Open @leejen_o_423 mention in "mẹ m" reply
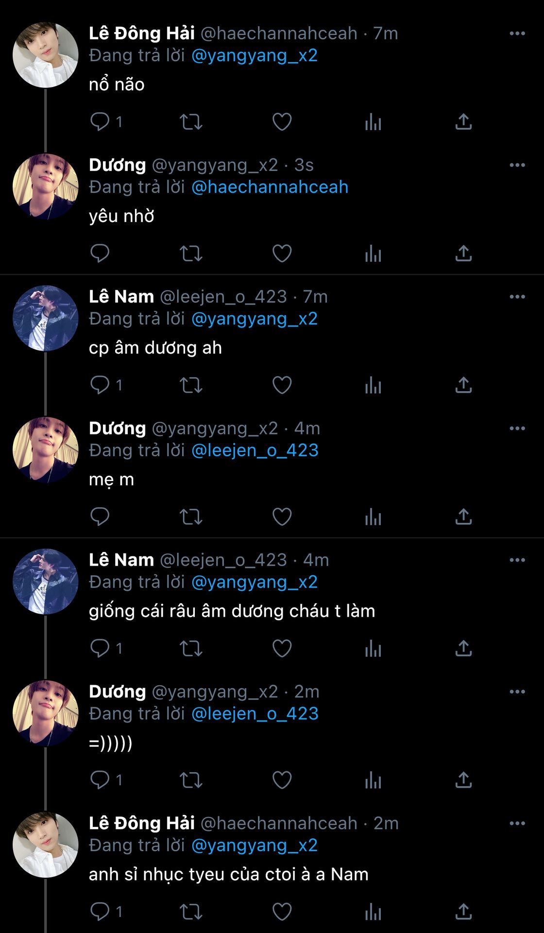This screenshot has width=544, height=933. point(255,450)
